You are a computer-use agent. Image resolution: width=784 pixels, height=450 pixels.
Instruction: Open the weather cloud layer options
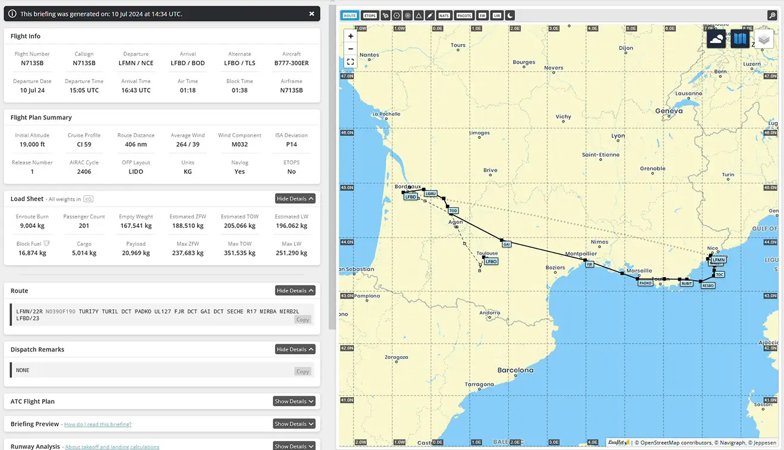point(716,39)
